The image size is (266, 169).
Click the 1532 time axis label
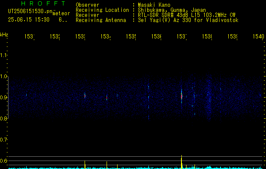[x=55, y=36]
